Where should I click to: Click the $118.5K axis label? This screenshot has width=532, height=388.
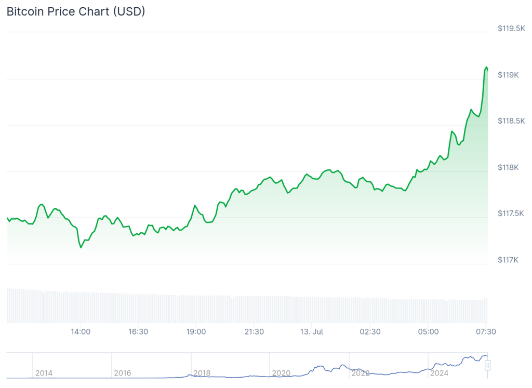(510, 121)
